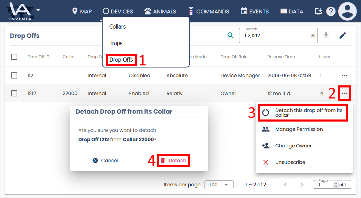Increment the Page number stepper

tap(335, 183)
